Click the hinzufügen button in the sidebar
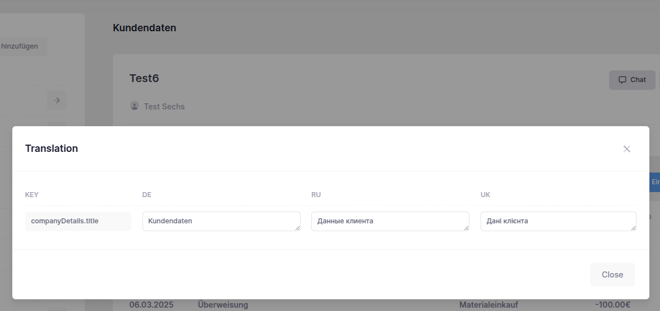The width and height of the screenshot is (660, 311). pos(22,46)
